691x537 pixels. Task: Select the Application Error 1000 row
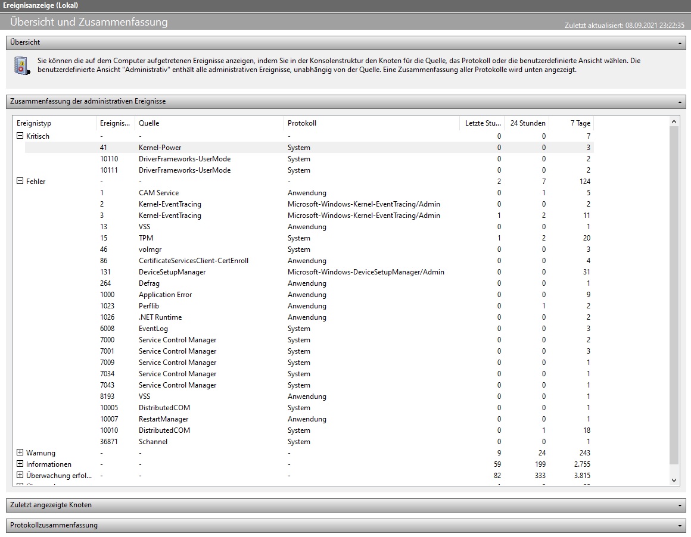309,294
